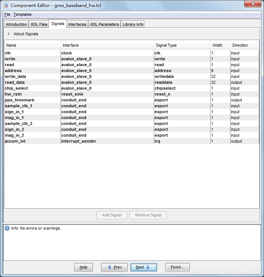Select the write_data signal row
Image resolution: width=264 pixels, height=277 pixels.
point(132,76)
